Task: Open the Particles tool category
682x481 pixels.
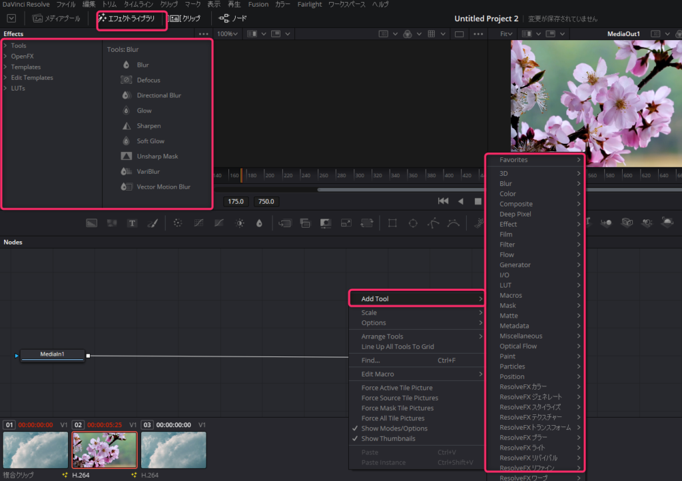Action: click(x=535, y=366)
